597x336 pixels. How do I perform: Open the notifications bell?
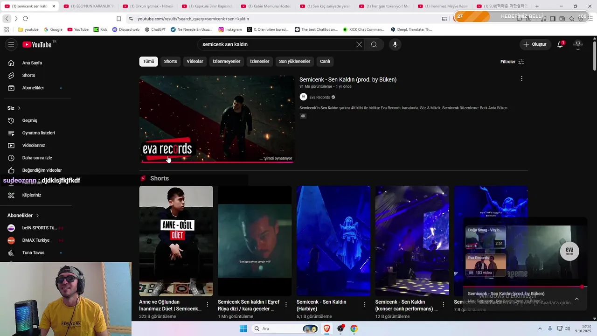point(560,44)
